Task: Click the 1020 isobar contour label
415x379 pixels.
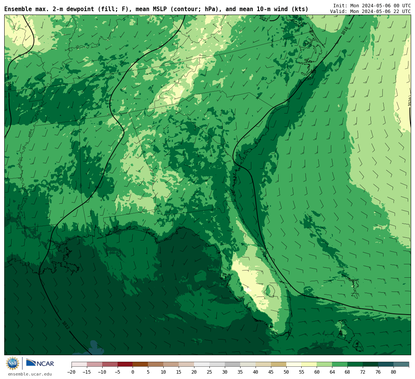Action: coord(410,102)
